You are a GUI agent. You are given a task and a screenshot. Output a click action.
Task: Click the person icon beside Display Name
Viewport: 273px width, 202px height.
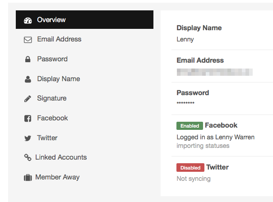tap(28, 79)
